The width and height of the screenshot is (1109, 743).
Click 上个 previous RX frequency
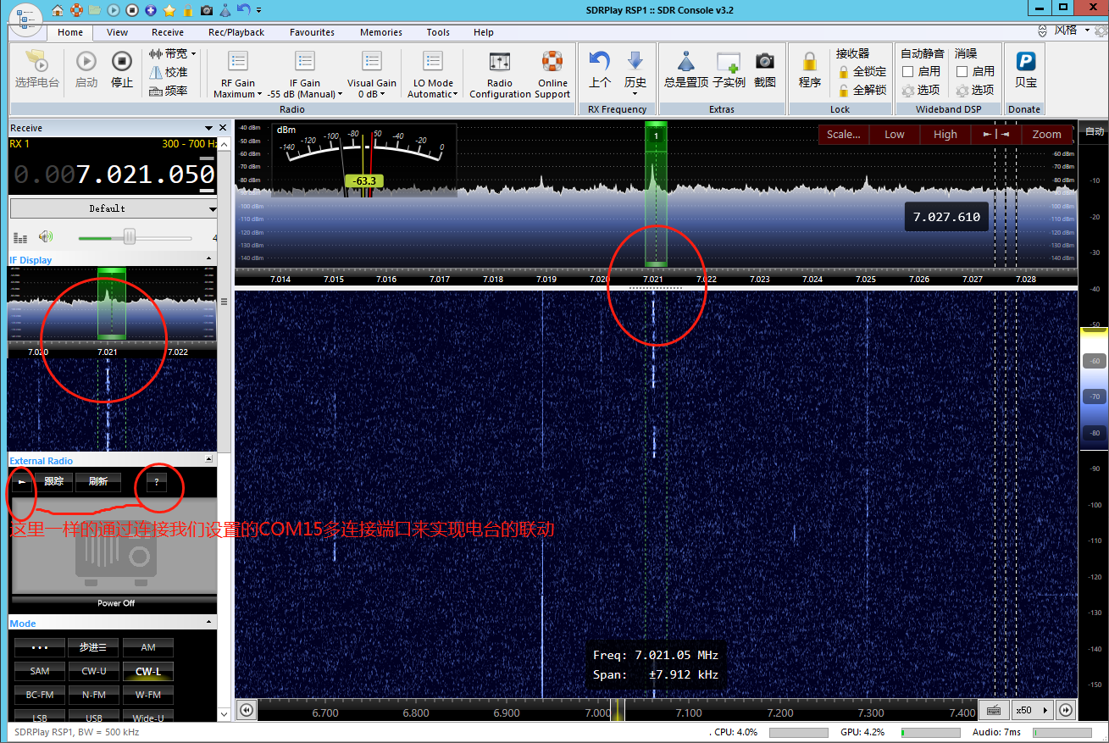pos(600,70)
